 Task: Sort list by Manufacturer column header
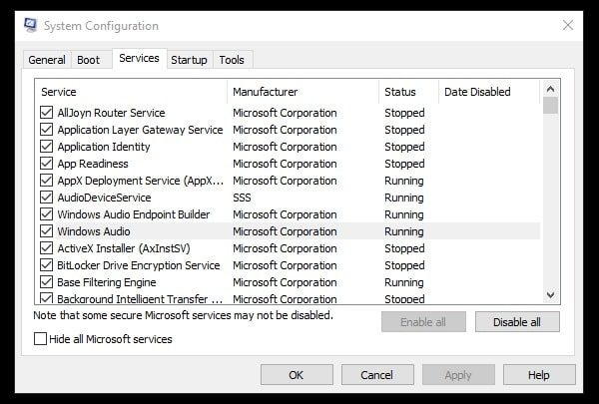click(x=302, y=92)
